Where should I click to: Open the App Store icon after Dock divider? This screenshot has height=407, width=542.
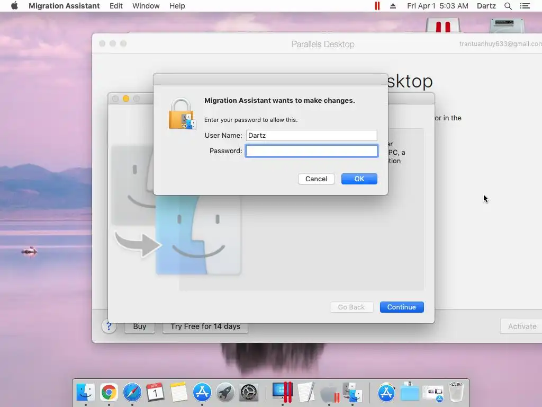386,393
